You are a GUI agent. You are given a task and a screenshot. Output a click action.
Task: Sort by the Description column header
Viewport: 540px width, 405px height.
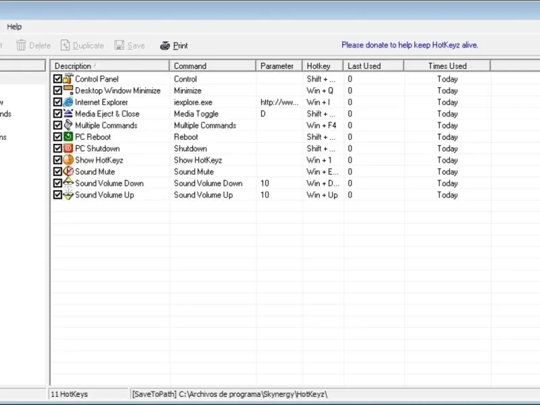[x=110, y=65]
